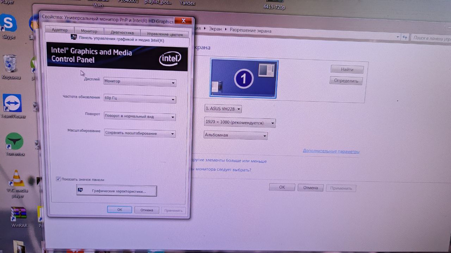This screenshot has height=253, width=451.
Task: Click Intel logo in control panel banner
Action: [x=170, y=59]
